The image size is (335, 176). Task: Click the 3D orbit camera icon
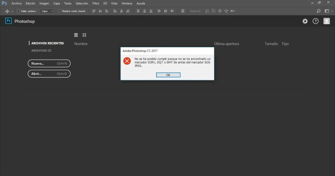coord(207,11)
